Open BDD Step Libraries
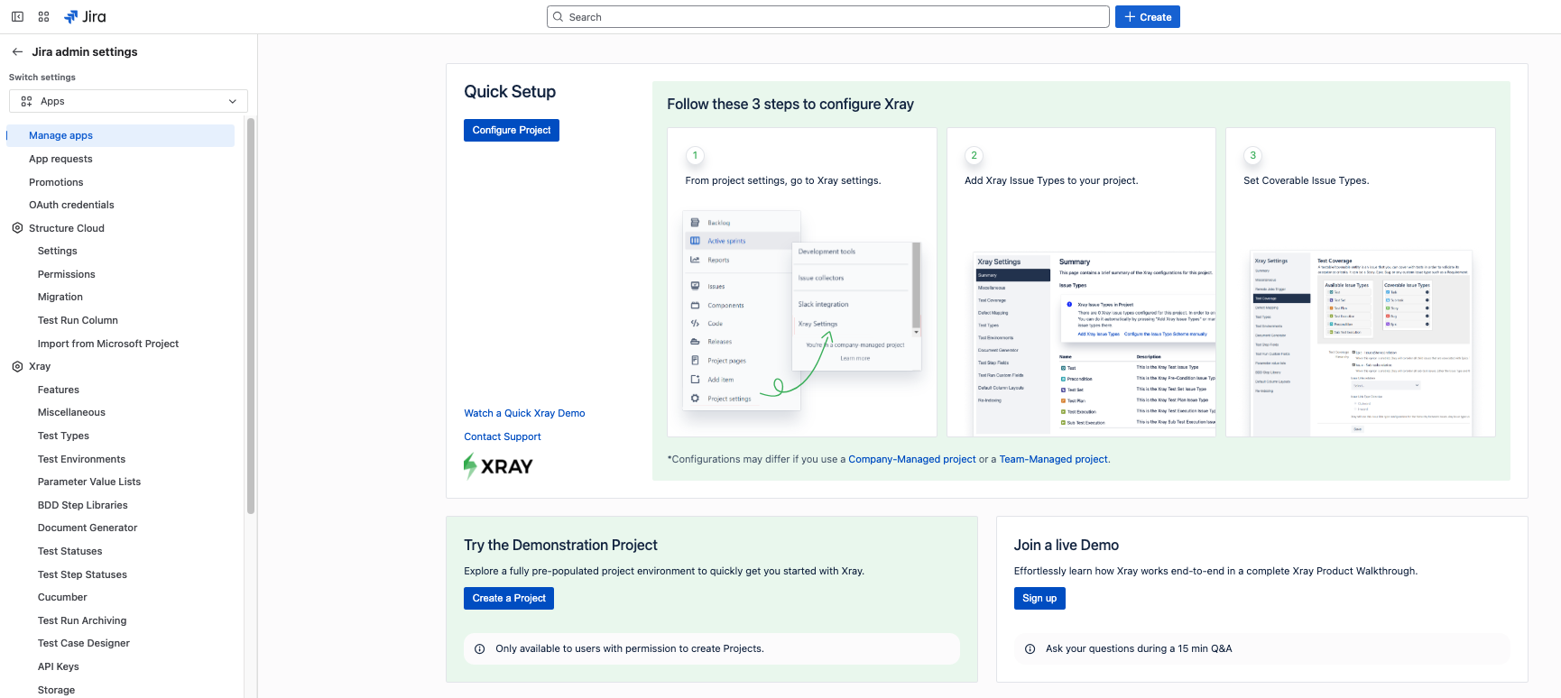Screen dimensions: 1561x698 (x=83, y=505)
